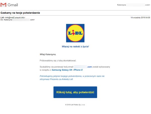Click the words został wylosowany
Image resolution: width=151 pixels, height=114 pixels.
[101, 67]
